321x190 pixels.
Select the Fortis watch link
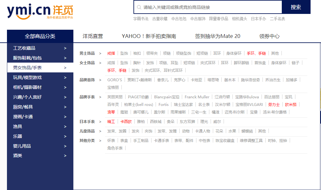tap(164, 105)
